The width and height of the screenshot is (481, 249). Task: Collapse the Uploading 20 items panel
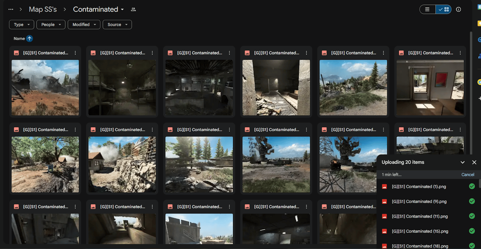pos(462,162)
